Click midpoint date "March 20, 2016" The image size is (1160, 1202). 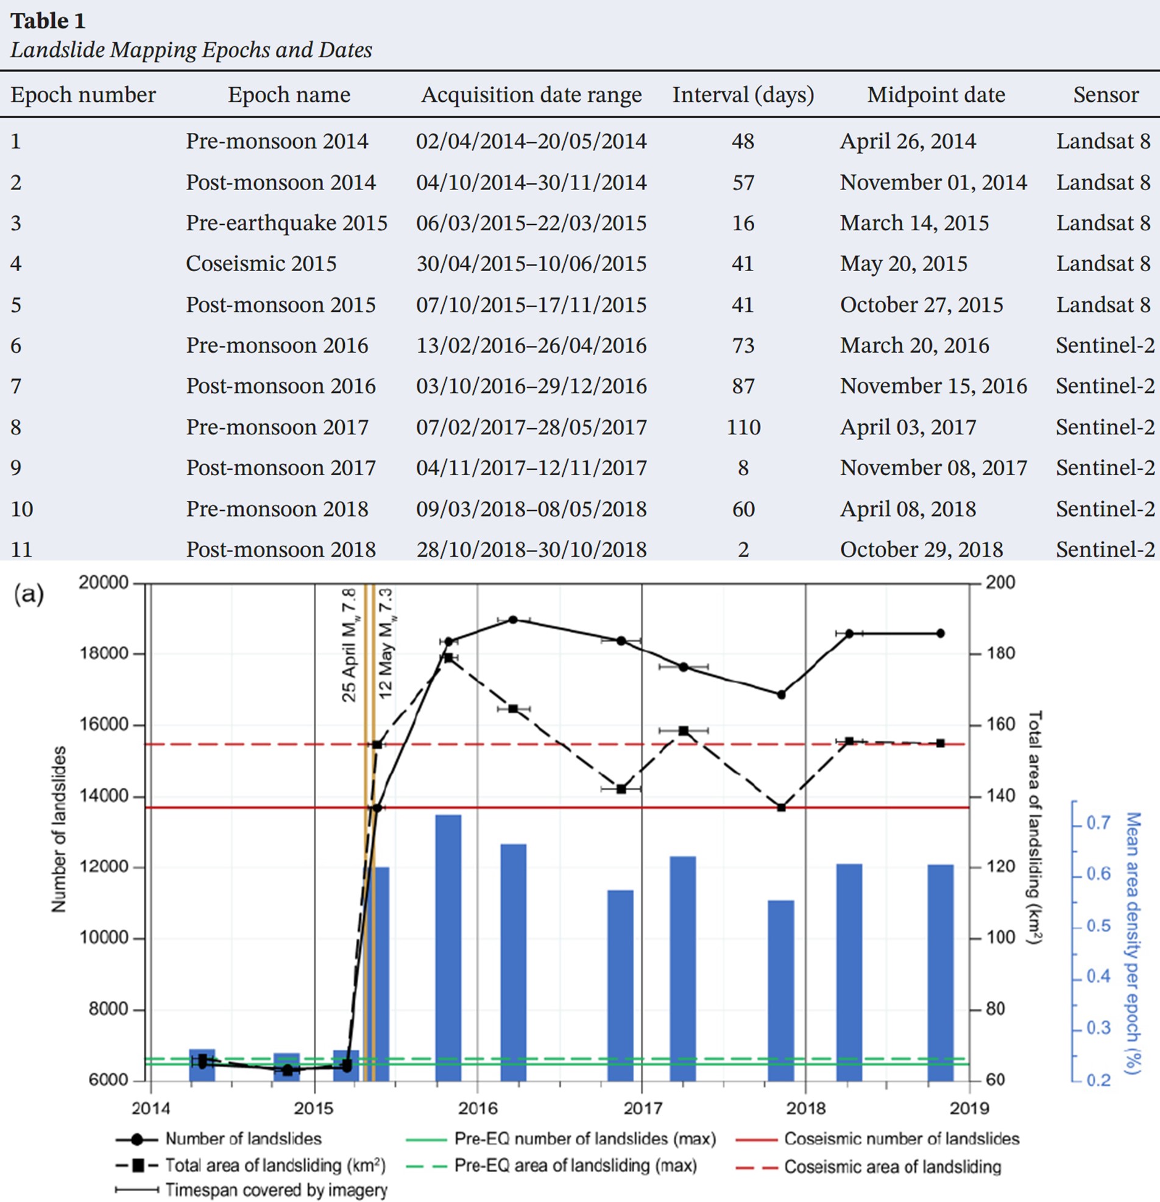(914, 346)
